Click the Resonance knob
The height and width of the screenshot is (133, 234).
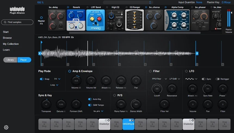(x=172, y=89)
